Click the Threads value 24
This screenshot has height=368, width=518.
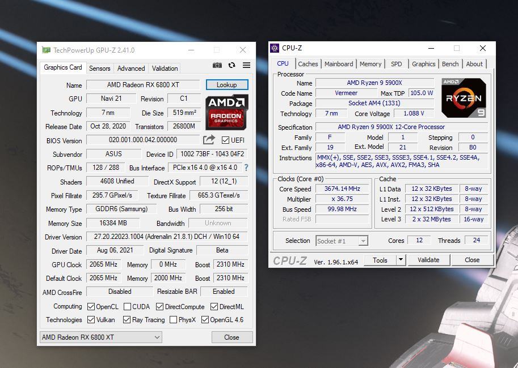[477, 241]
